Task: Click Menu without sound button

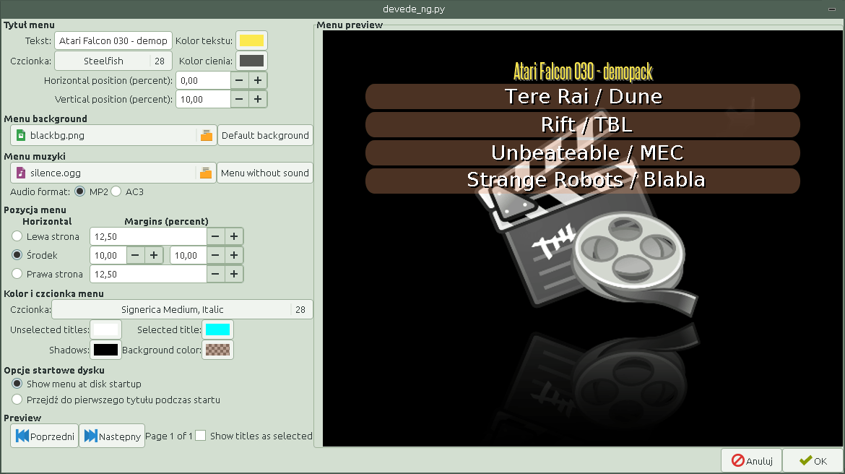Action: pos(264,173)
